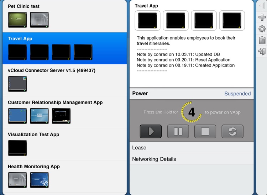Select the Pet Clinic test vApp
Viewport: 267px width, 195px height.
tap(65, 16)
